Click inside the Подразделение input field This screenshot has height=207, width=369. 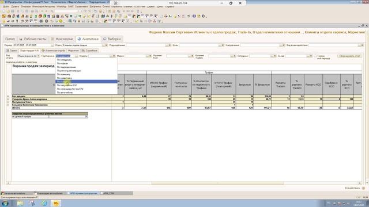pyautogui.click(x=146, y=45)
